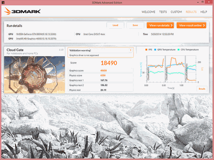Click the Graphics score value 40658
Image resolution: width=214 pixels, height=160 pixels.
click(104, 70)
